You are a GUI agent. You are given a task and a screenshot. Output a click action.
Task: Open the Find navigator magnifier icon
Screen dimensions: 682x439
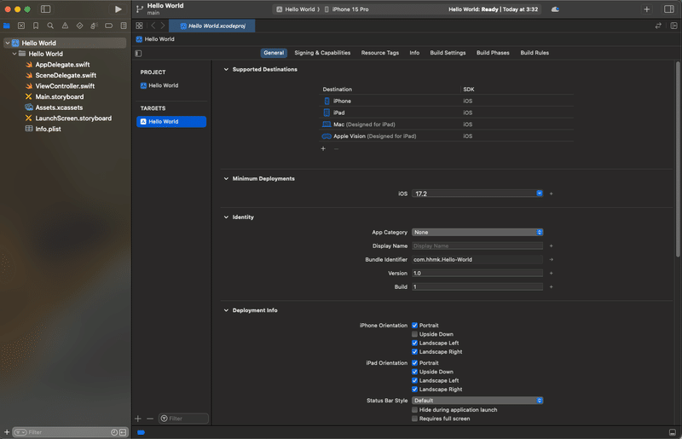tap(50, 26)
